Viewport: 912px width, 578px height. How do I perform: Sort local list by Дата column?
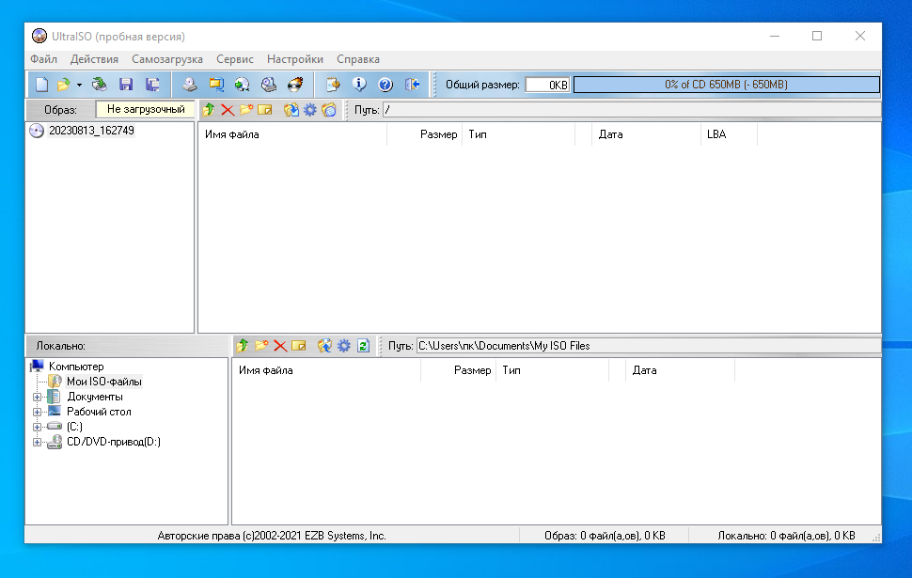click(680, 370)
